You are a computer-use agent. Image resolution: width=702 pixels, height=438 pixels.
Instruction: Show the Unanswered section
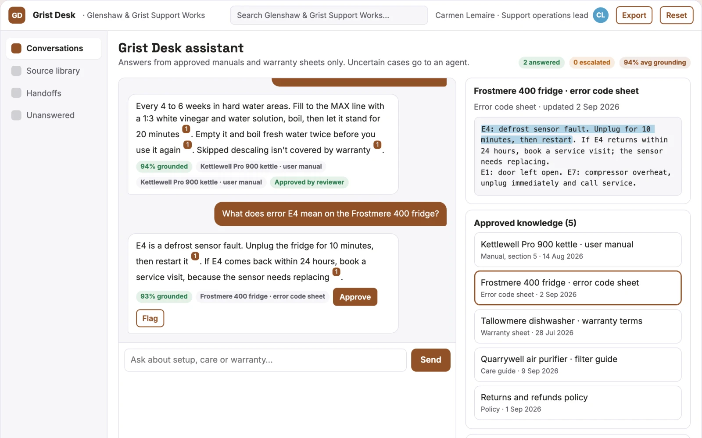[x=54, y=115]
